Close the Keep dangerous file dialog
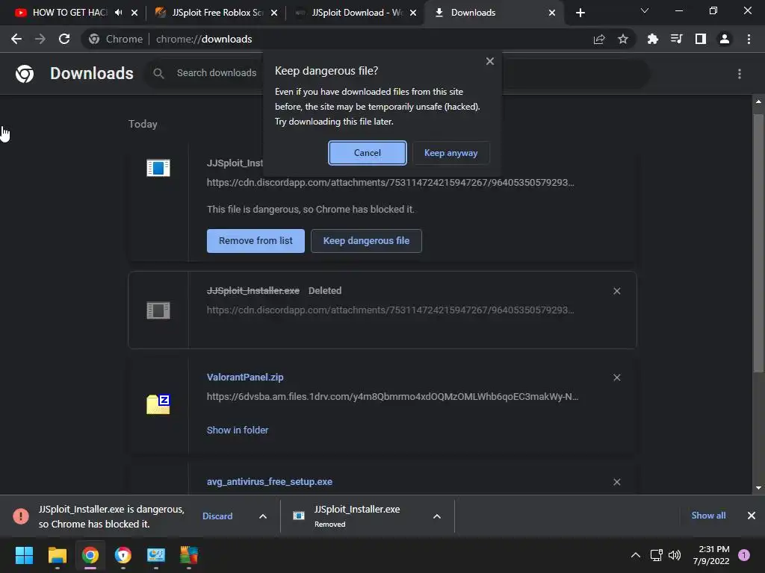The image size is (765, 573). (x=490, y=61)
